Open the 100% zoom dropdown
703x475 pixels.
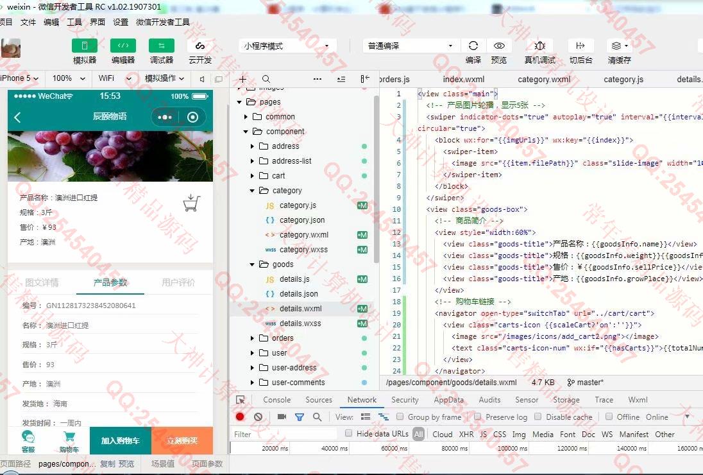pyautogui.click(x=69, y=78)
